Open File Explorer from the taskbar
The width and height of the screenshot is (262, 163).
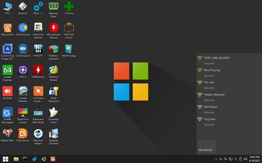(16, 159)
